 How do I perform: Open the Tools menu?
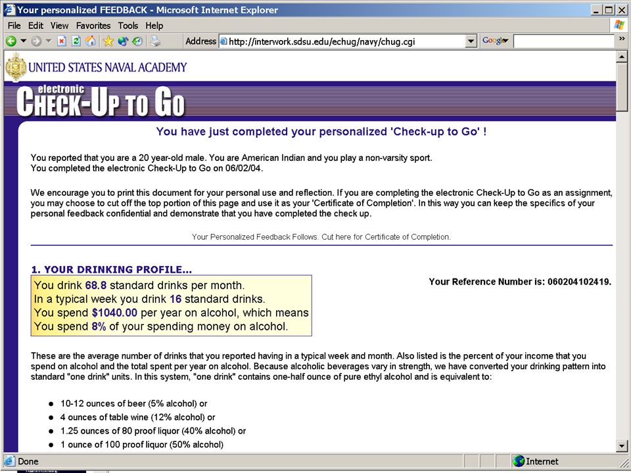click(x=128, y=26)
